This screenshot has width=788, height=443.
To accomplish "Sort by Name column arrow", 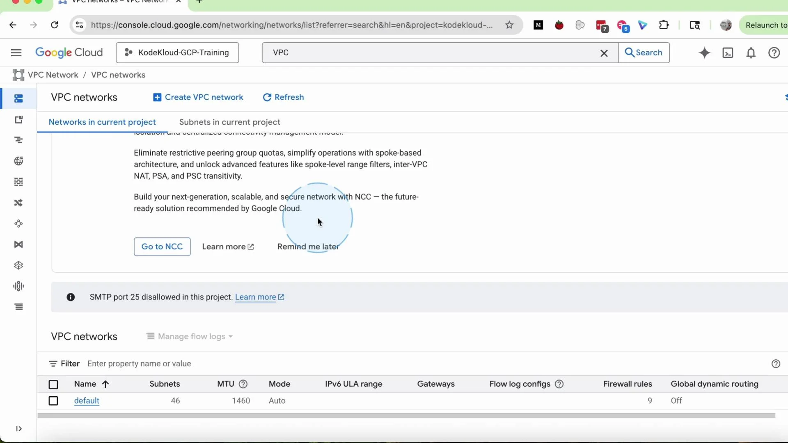I will click(105, 384).
